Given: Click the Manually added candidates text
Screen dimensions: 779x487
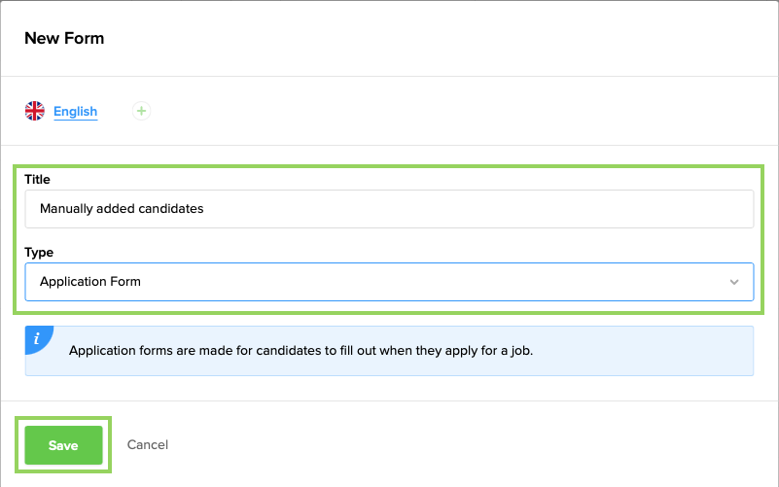Looking at the screenshot, I should coord(122,208).
